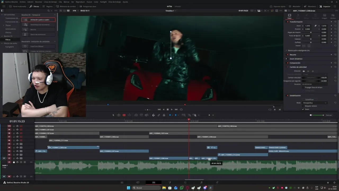The width and height of the screenshot is (339, 191).
Task: Click the play button in viewer transport
Action: coord(172,110)
